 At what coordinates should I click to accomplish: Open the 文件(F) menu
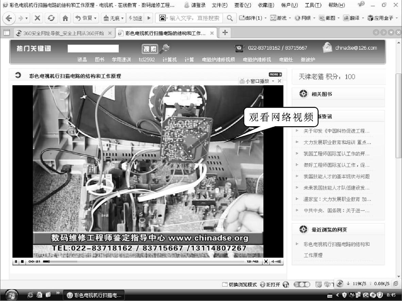pos(219,5)
